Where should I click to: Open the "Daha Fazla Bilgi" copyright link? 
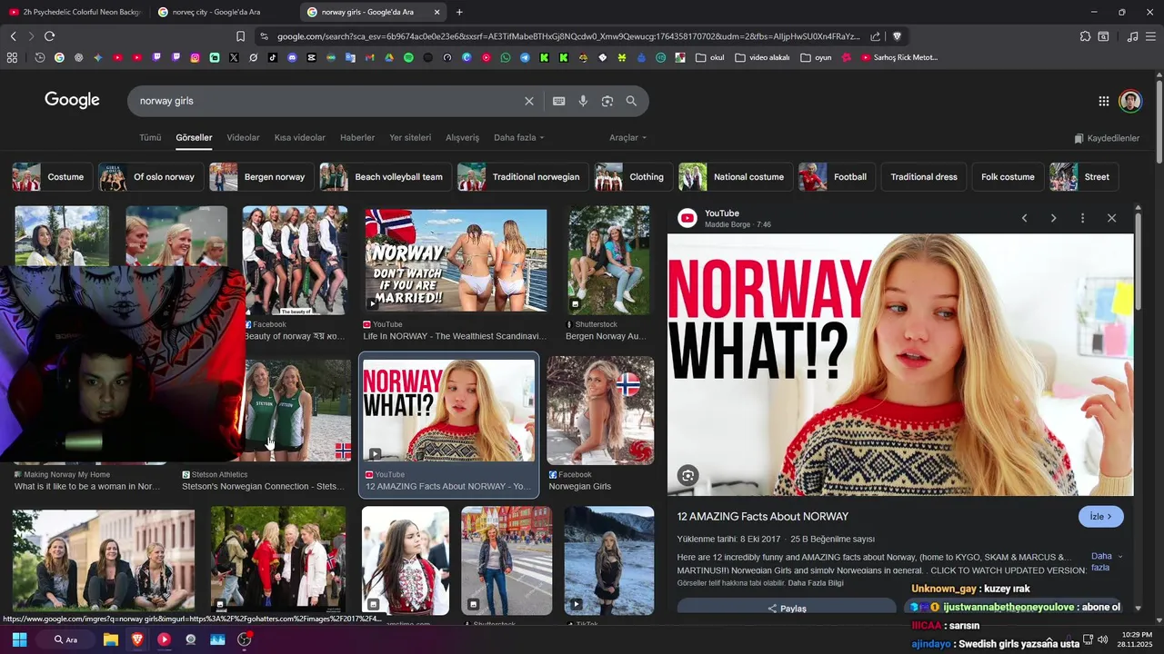click(816, 583)
